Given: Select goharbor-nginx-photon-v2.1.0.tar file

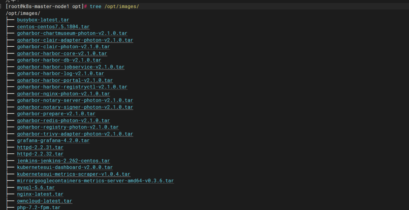Looking at the screenshot, I should [x=63, y=94].
